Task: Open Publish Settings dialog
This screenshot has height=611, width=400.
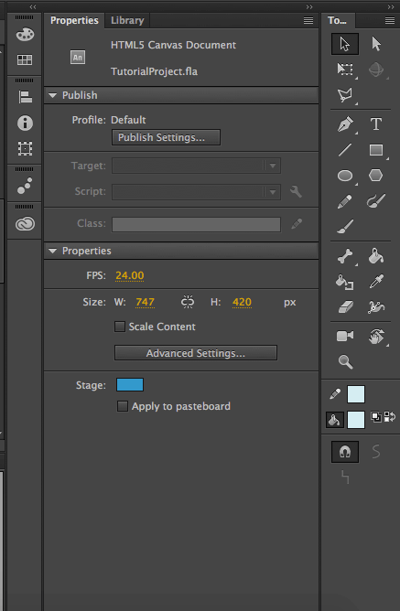Action: point(166,137)
